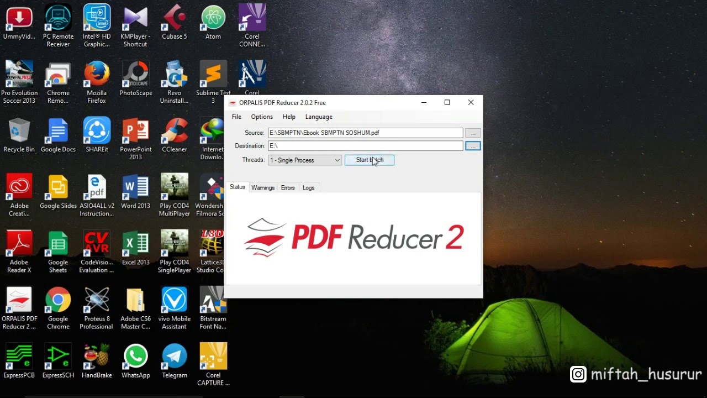The width and height of the screenshot is (707, 398).
Task: Open Telegram desktop icon
Action: tap(175, 361)
